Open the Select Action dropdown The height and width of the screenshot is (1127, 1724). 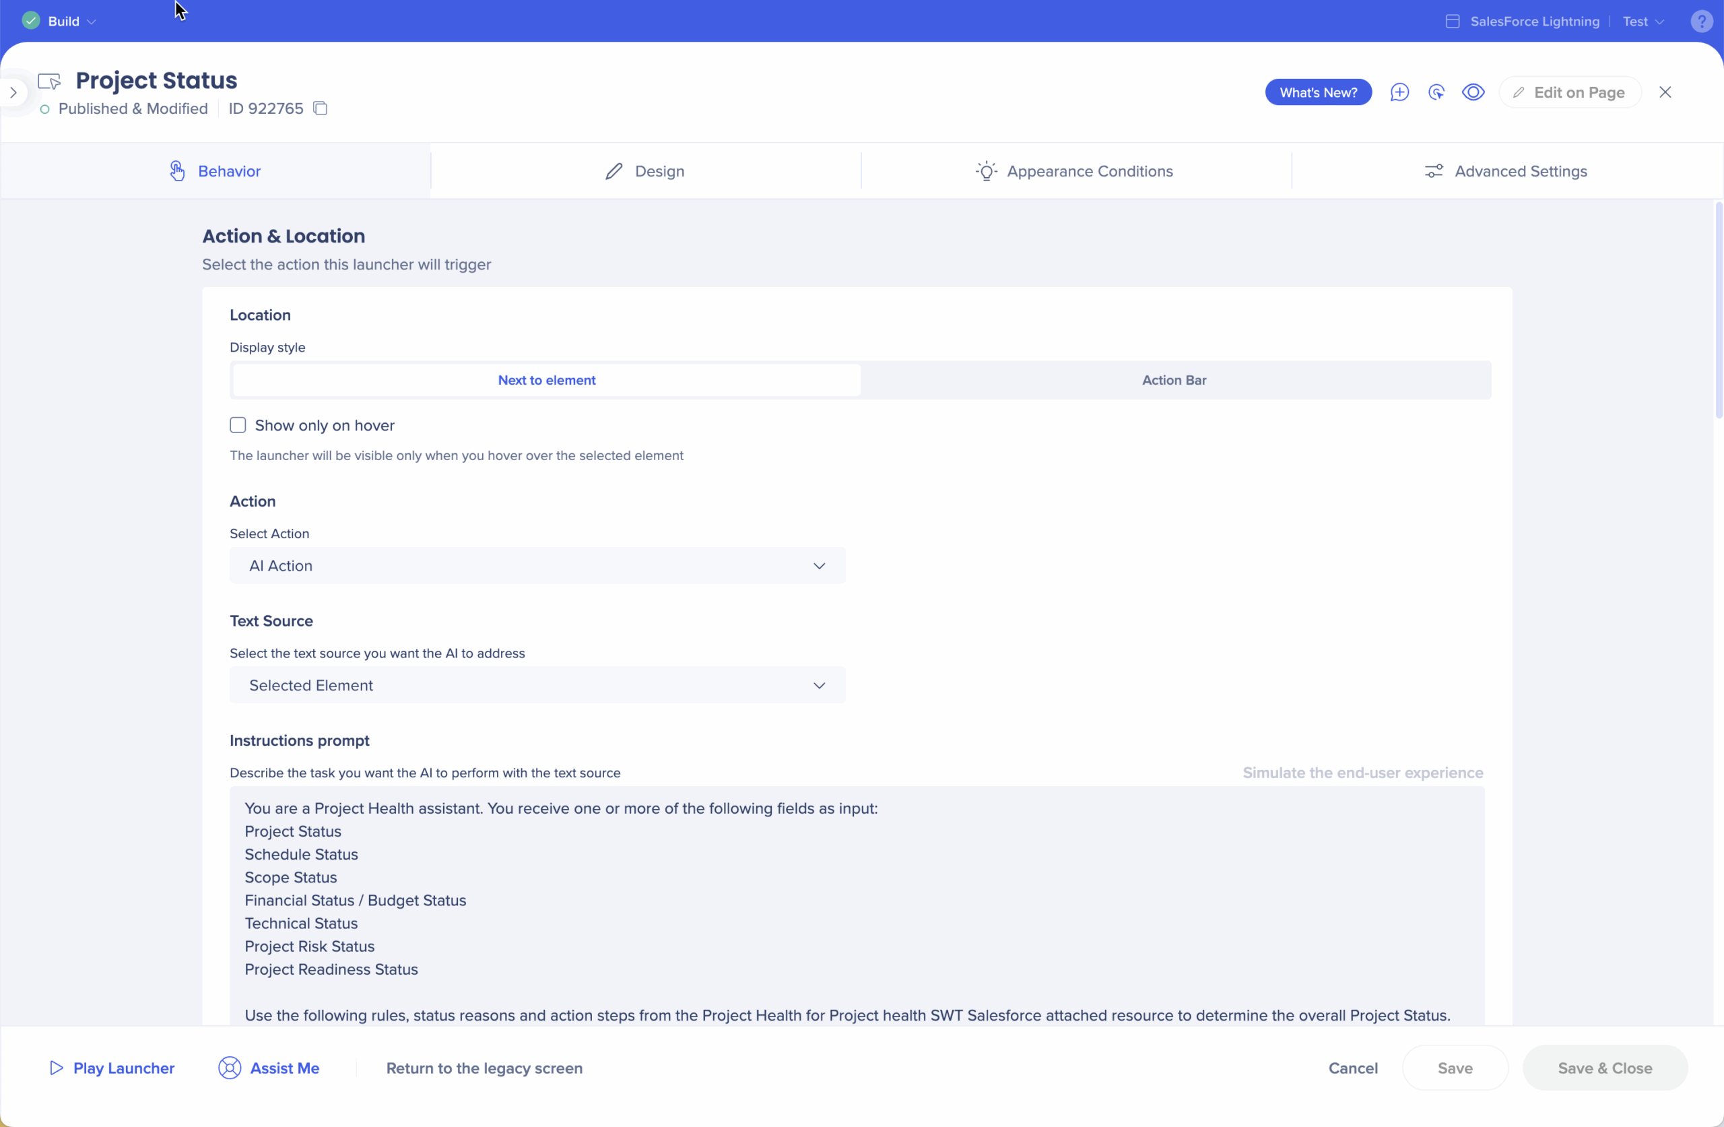coord(537,566)
